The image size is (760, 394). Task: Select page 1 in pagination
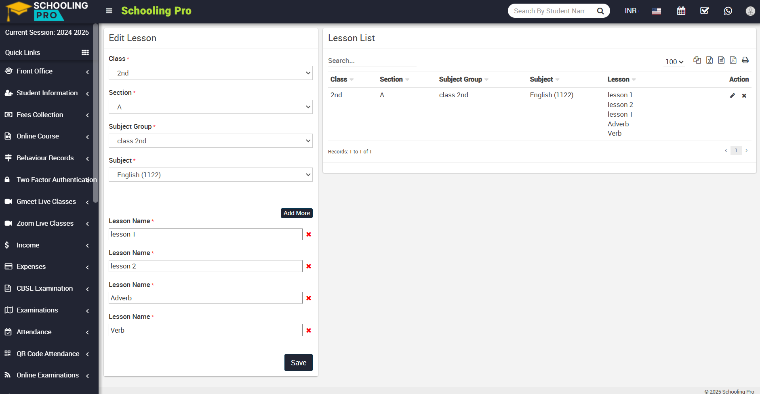pyautogui.click(x=736, y=151)
